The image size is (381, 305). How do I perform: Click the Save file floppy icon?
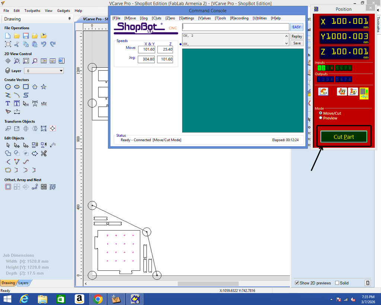(26, 36)
